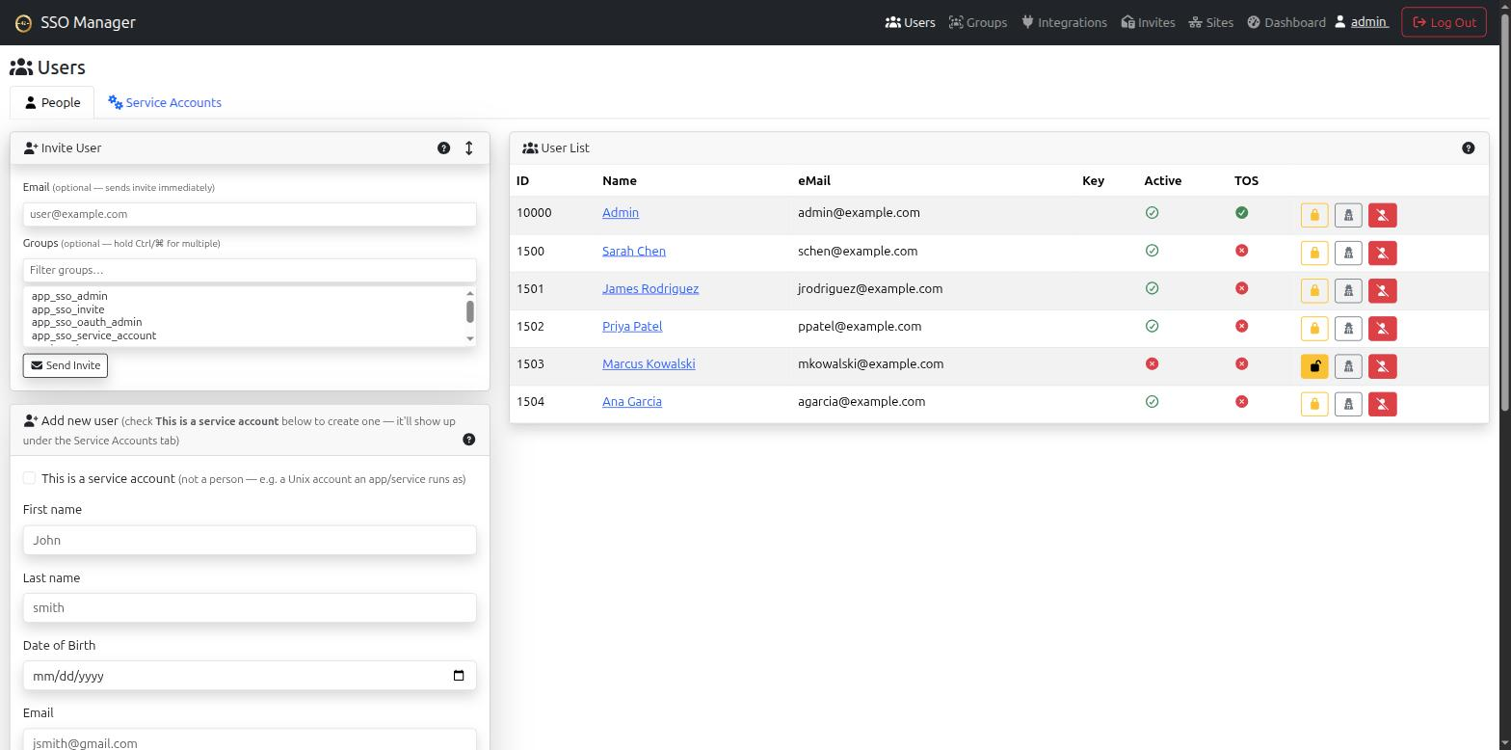Open Priya Patel's profile link
The height and width of the screenshot is (750, 1511).
pos(632,326)
